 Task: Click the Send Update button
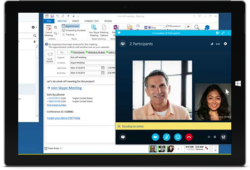click(x=50, y=57)
